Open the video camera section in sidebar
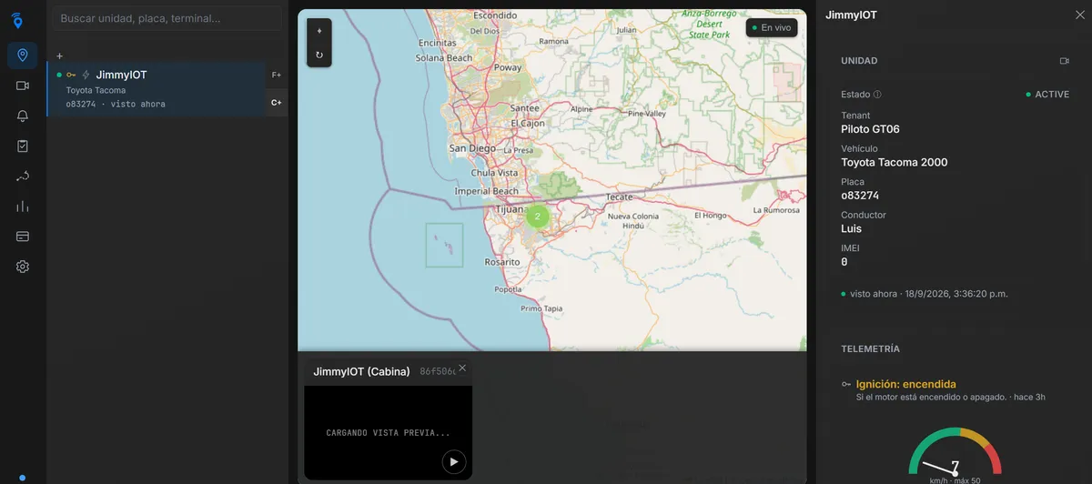Viewport: 1092px width, 484px height. pos(23,86)
